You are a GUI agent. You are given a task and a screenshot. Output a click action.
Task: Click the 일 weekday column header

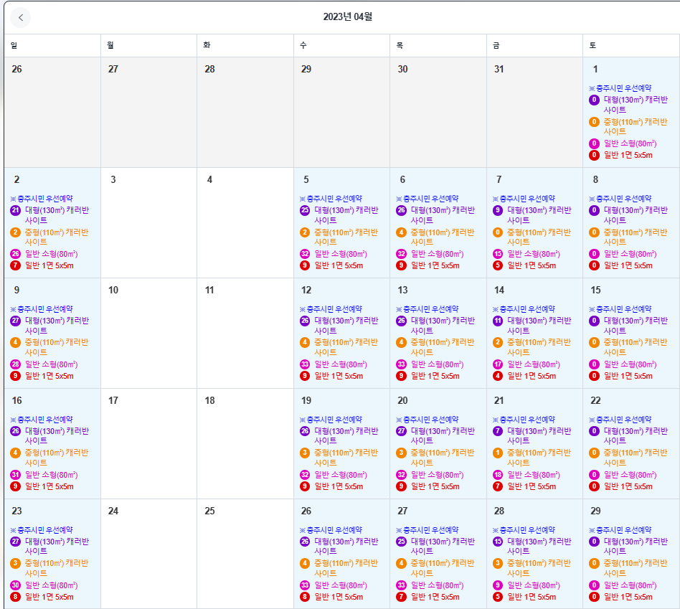[52, 45]
